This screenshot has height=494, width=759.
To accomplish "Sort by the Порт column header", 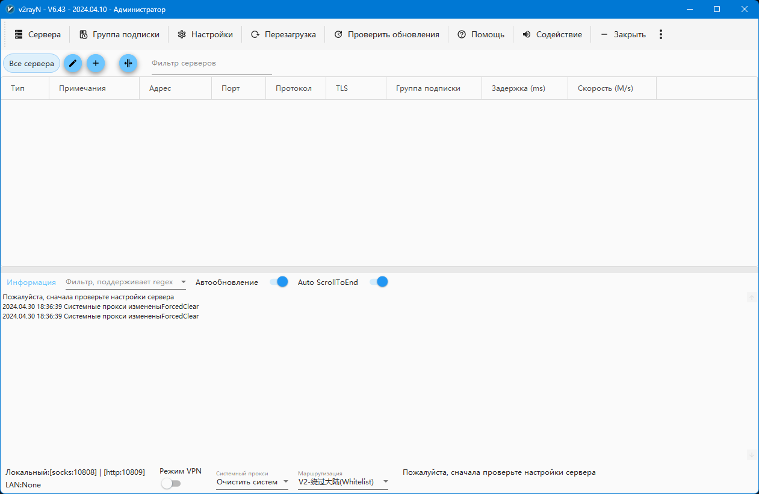I will coord(239,88).
